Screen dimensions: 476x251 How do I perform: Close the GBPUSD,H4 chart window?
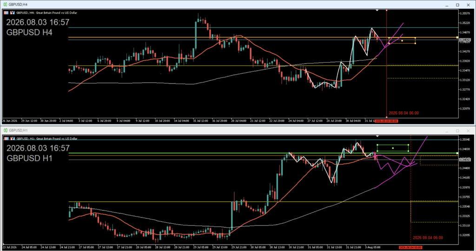(468, 5)
